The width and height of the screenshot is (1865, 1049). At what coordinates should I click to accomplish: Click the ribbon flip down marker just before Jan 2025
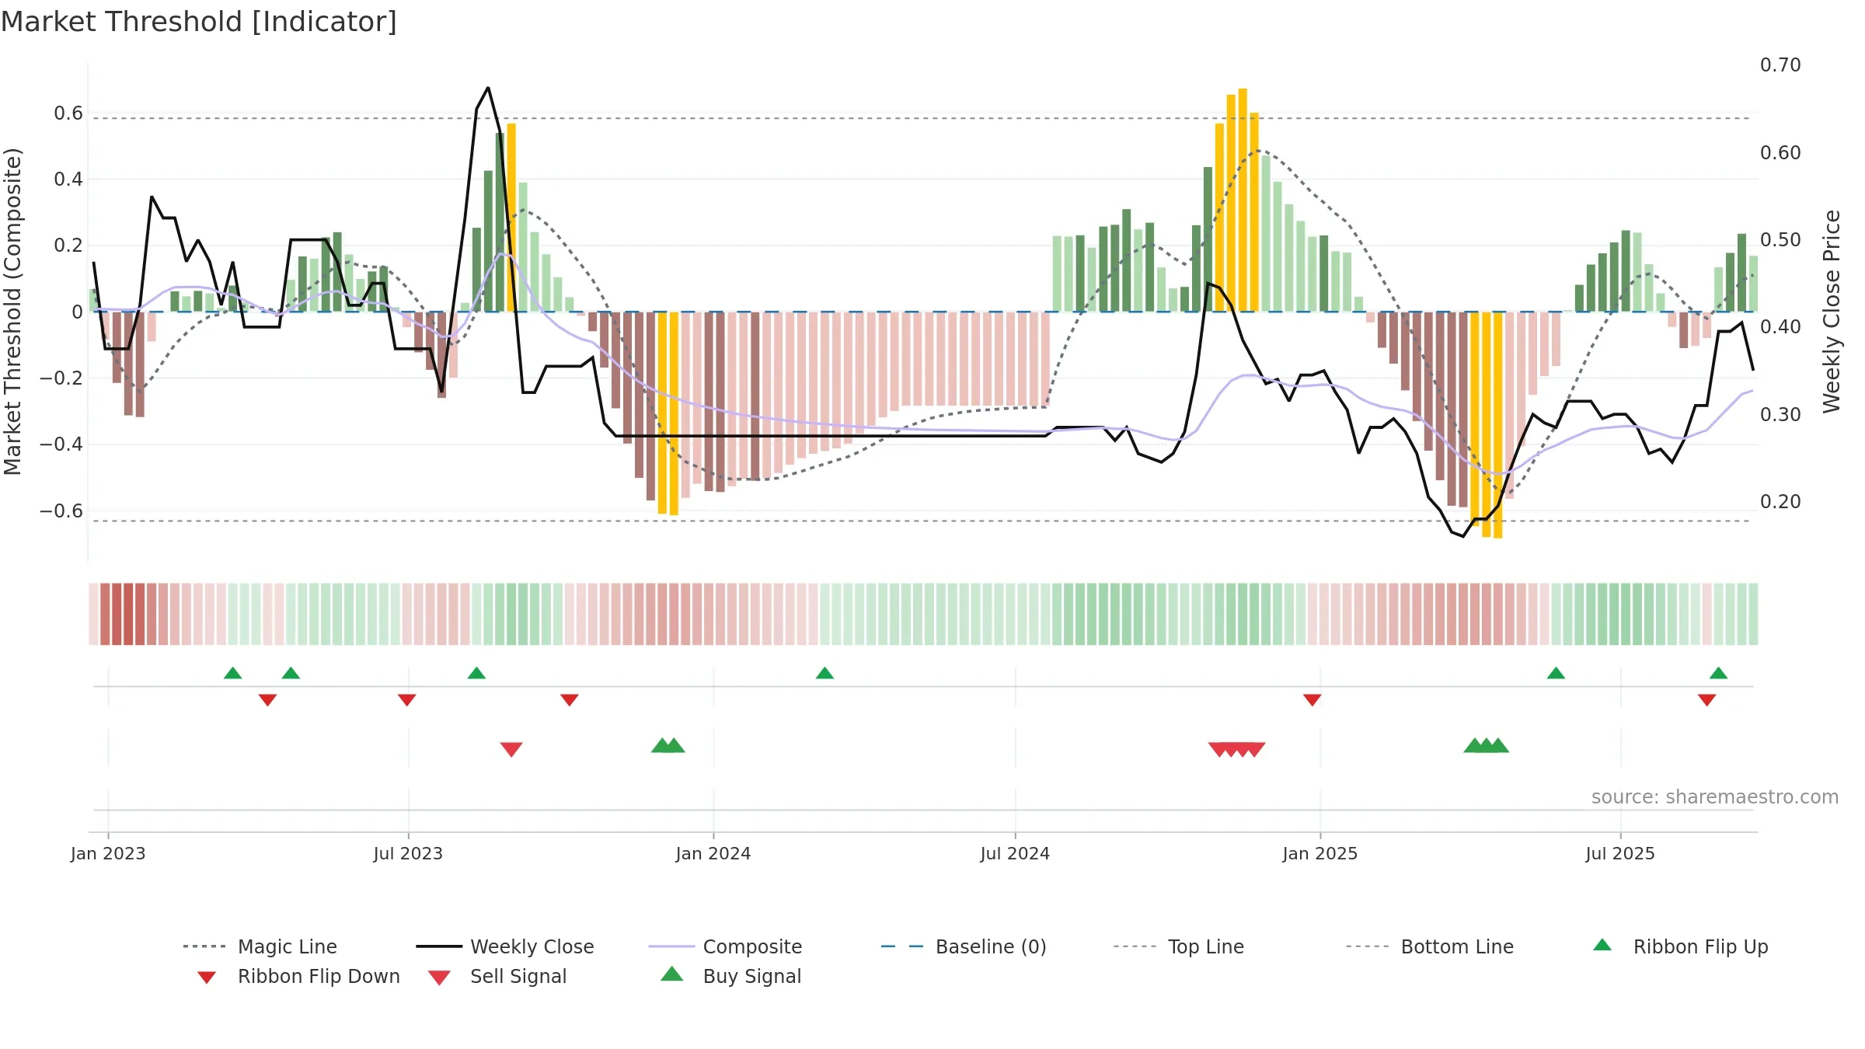click(x=1312, y=700)
